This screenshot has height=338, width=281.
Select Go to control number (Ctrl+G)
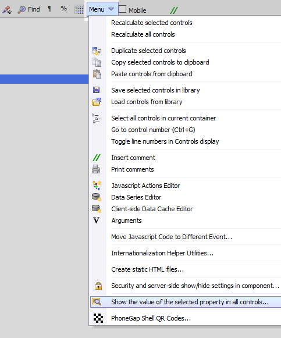153,130
